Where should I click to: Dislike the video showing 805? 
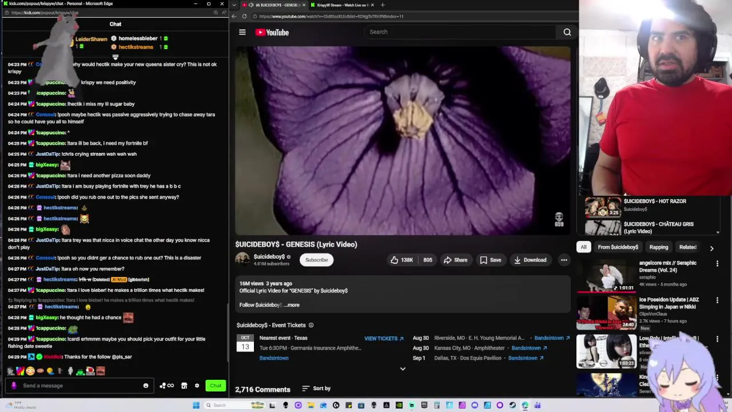click(428, 260)
